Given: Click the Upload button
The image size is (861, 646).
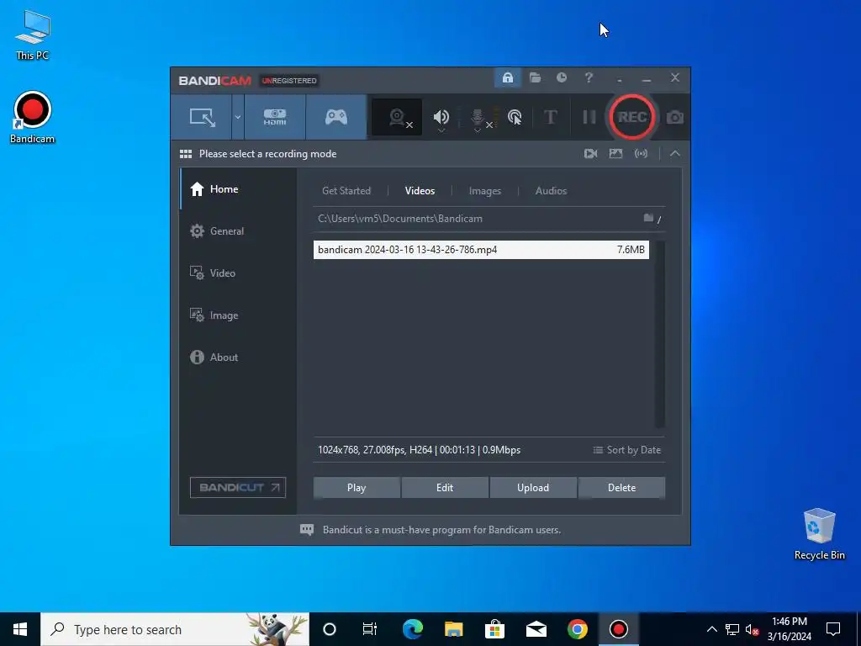Looking at the screenshot, I should tap(532, 488).
